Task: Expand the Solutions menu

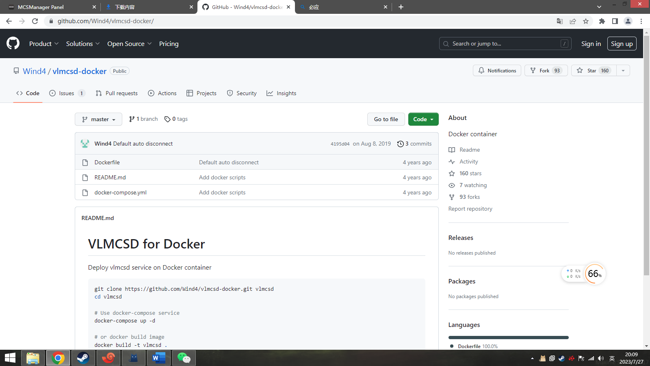Action: pyautogui.click(x=83, y=44)
